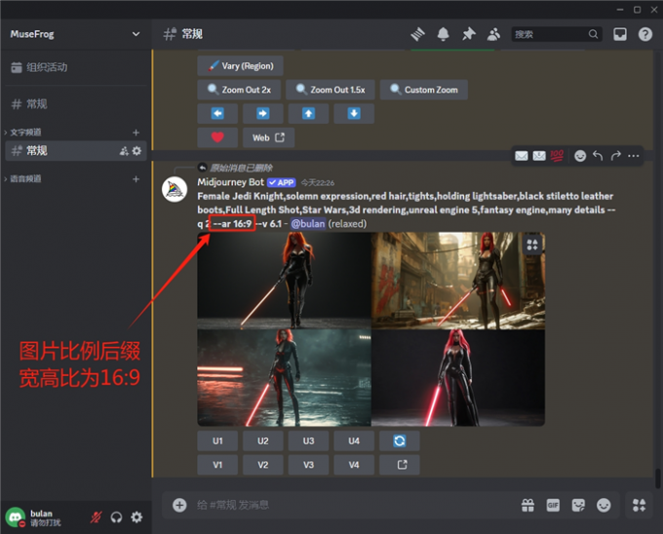Click the V4 variation button
The image size is (663, 534).
tap(354, 465)
